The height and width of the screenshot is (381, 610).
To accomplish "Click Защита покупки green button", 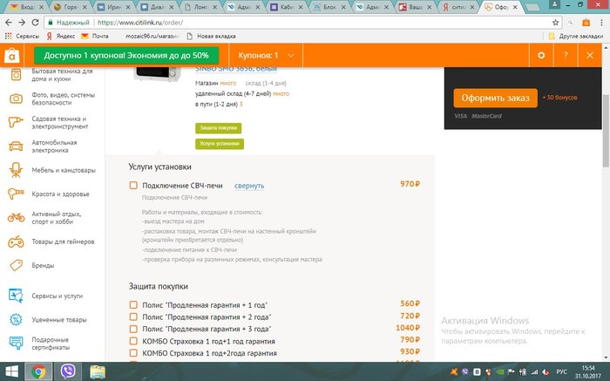I will [218, 128].
